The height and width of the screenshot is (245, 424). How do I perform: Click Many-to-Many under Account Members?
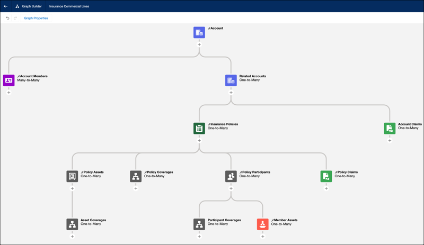(29, 80)
